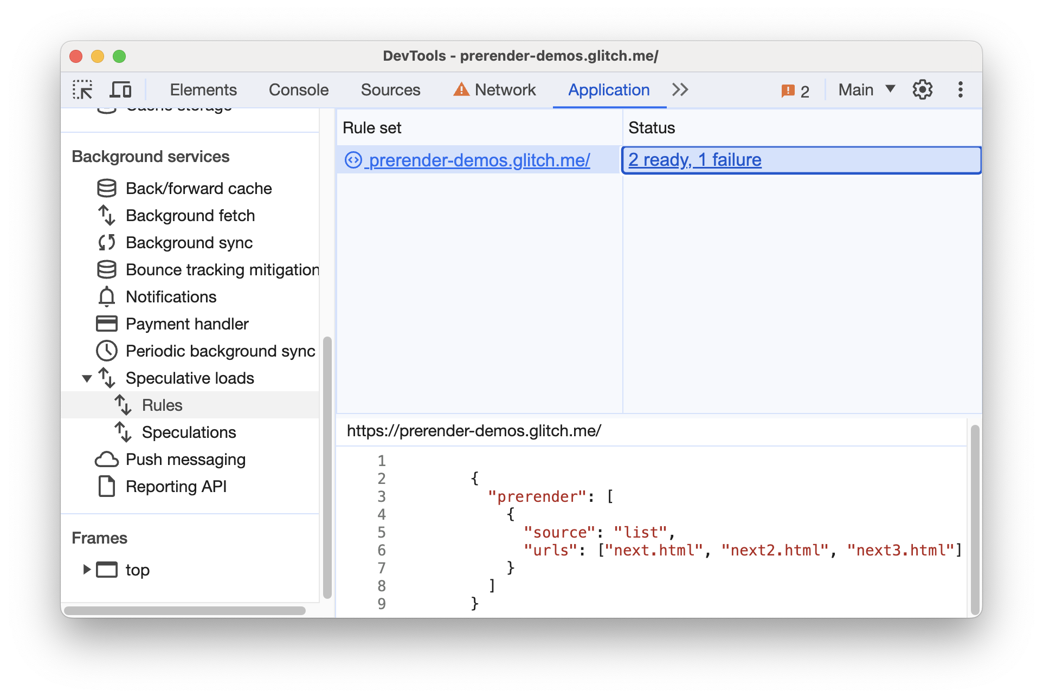
Task: Select the Speculations sub-item
Action: 189,431
